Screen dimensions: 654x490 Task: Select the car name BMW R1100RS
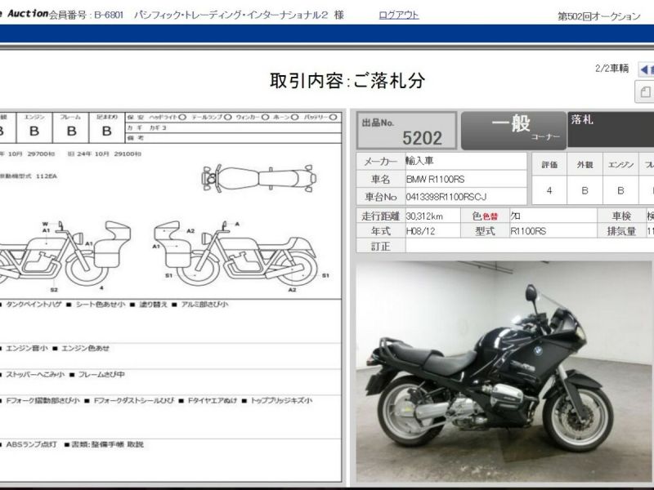[x=435, y=179]
